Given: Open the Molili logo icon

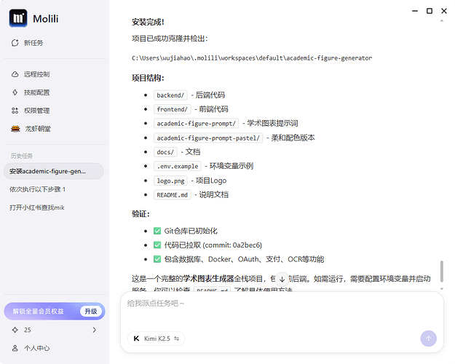Looking at the screenshot, I should click(x=18, y=18).
